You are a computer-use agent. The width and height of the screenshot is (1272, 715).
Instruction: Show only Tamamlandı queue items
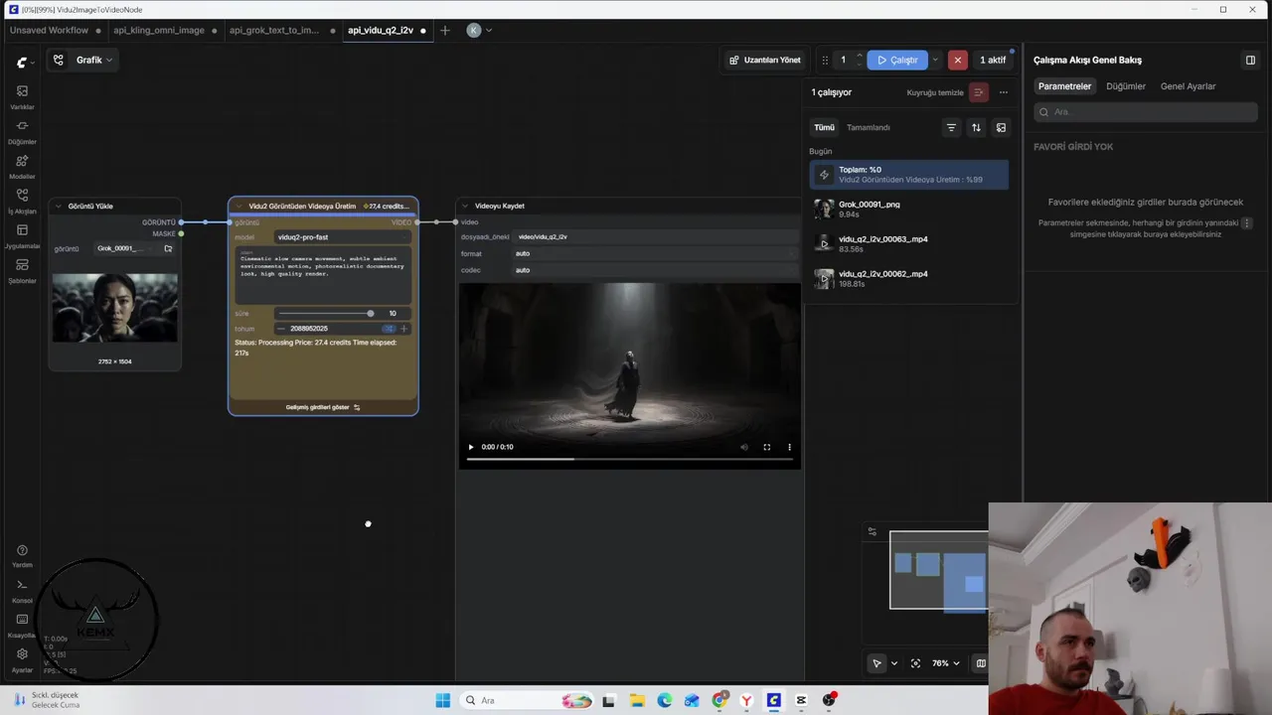pyautogui.click(x=869, y=127)
